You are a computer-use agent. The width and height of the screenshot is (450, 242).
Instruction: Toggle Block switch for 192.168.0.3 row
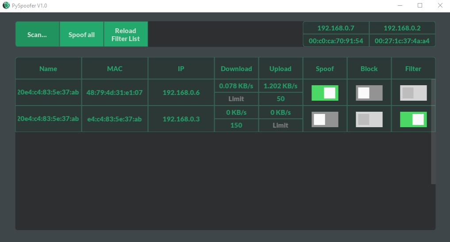tap(369, 119)
